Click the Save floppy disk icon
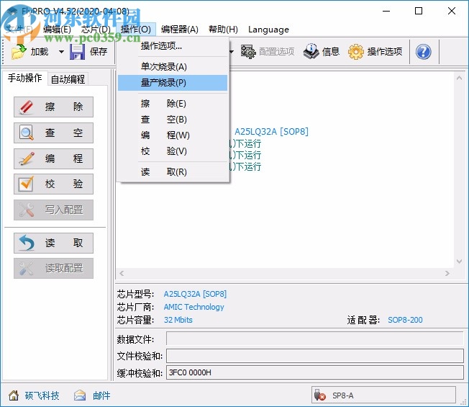Screen dimensions: 469x407 77,52
